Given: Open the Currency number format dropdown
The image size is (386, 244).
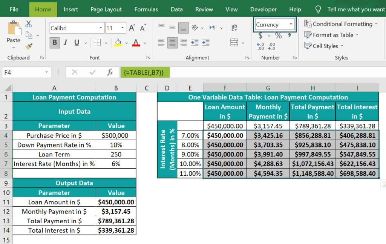Looking at the screenshot, I should (x=290, y=24).
